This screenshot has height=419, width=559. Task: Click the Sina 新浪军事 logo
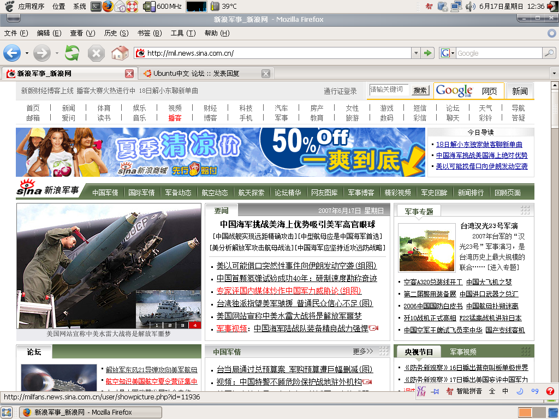click(x=48, y=188)
